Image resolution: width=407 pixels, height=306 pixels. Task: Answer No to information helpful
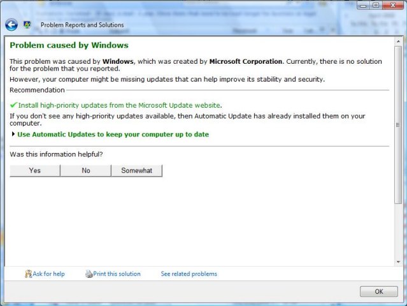click(86, 170)
